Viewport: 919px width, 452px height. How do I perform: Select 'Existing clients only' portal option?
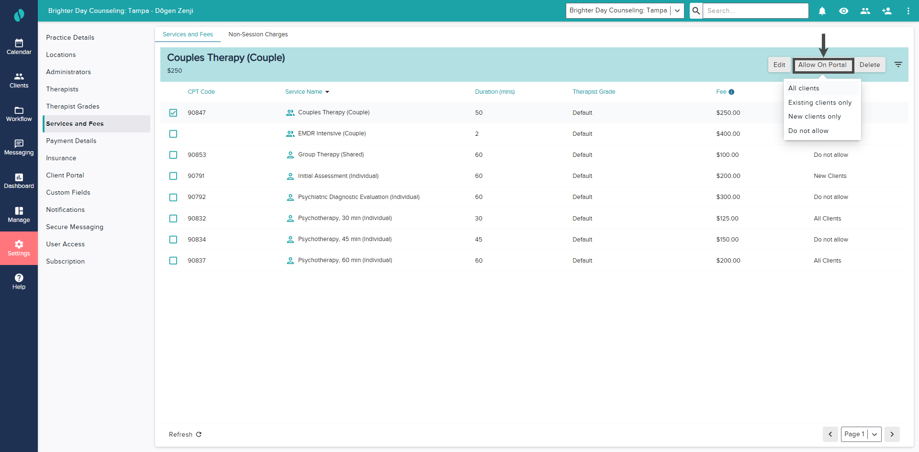(822, 102)
